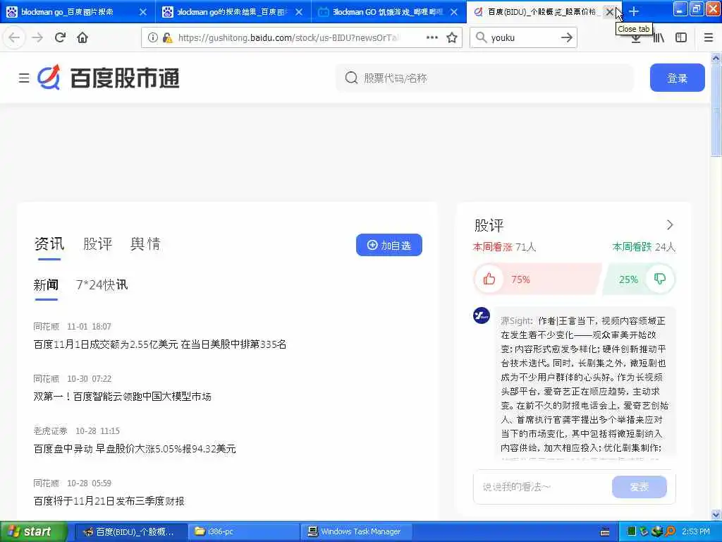Click the 源Sight author avatar
This screenshot has height=542, width=722.
482,315
